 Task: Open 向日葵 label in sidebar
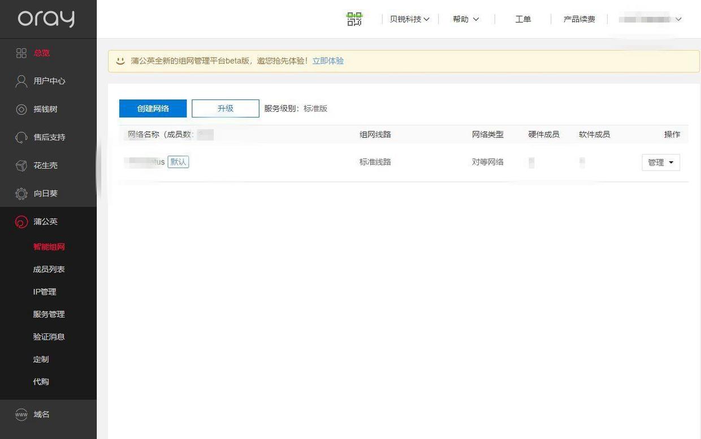[45, 193]
